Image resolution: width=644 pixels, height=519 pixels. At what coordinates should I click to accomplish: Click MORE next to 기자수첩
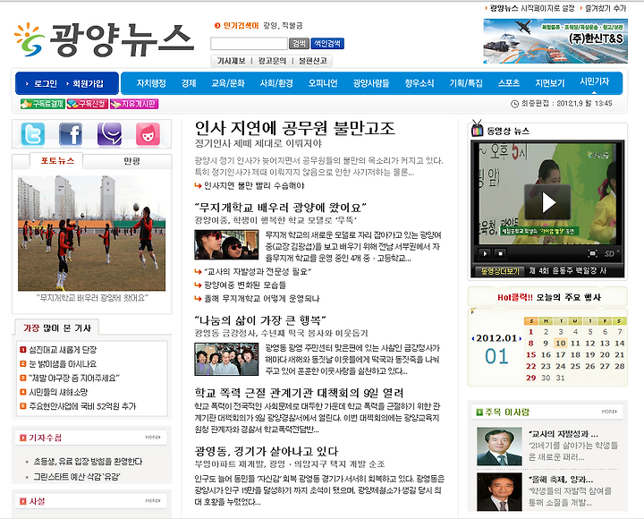[153, 438]
